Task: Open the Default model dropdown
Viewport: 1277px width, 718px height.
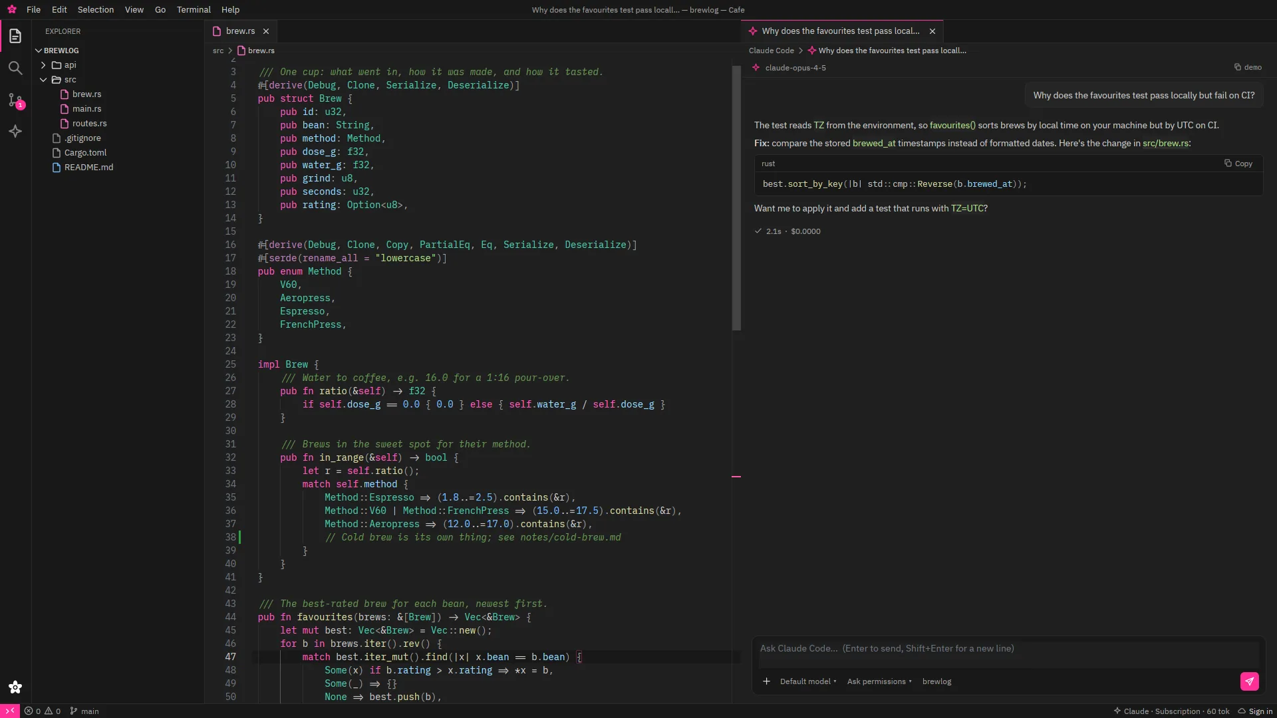Action: (x=808, y=681)
